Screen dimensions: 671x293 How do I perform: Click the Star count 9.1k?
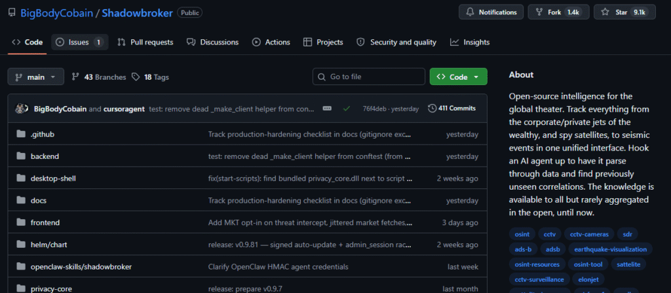pyautogui.click(x=640, y=12)
